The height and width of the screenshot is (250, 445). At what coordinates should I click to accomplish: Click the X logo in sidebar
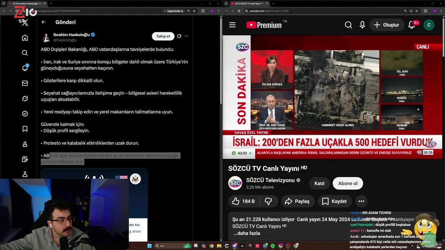25,23
